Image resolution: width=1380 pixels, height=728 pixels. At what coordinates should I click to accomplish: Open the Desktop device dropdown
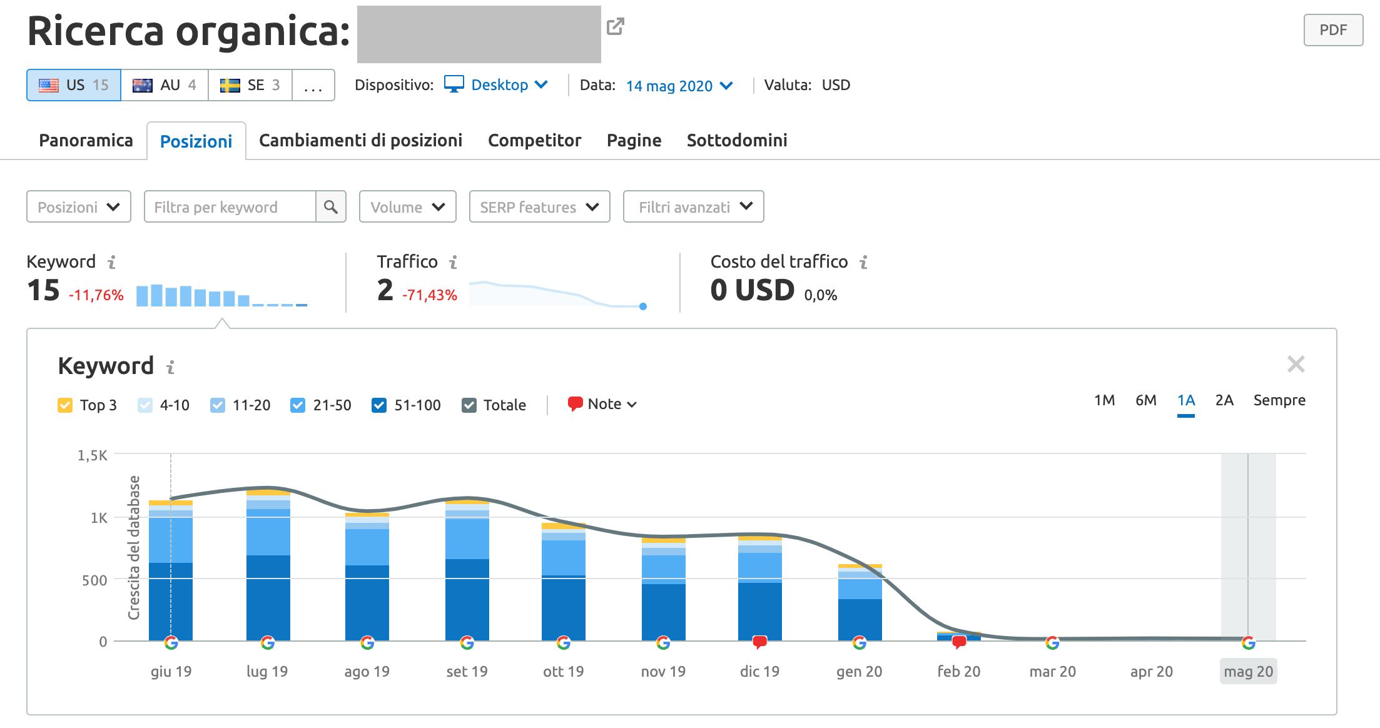pyautogui.click(x=496, y=84)
